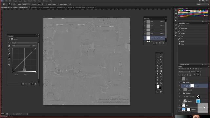Image resolution: width=210 pixels, height=118 pixels.
Task: Open the smudge Mode dropdown in options bar
Action: pos(26,4)
